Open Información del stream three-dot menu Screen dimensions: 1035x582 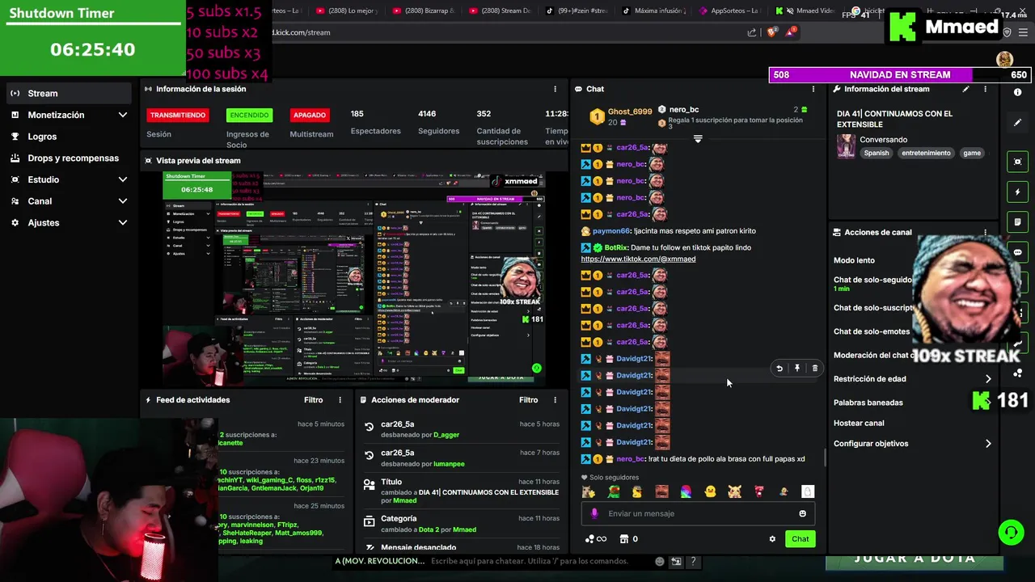985,89
